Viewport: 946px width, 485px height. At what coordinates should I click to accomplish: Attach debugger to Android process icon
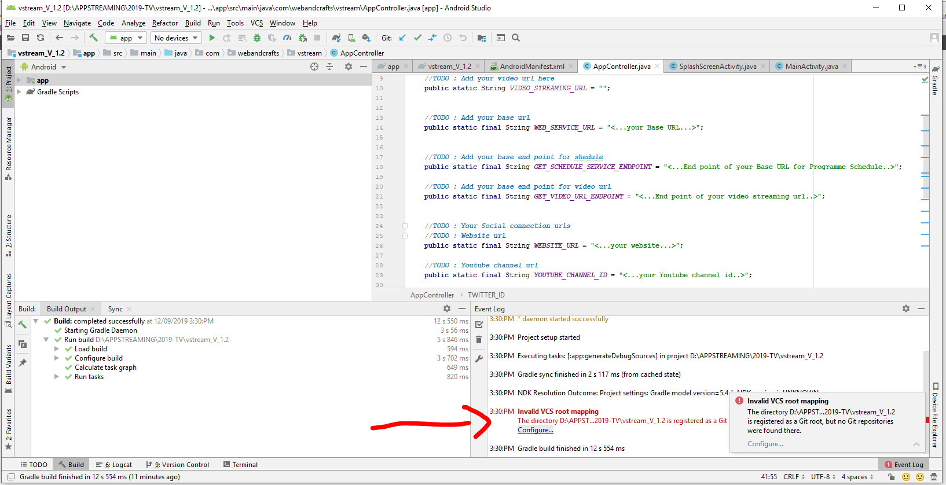tap(302, 38)
